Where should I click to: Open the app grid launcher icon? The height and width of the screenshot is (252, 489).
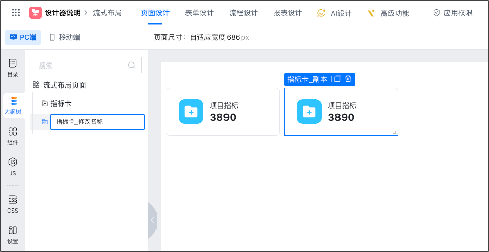point(16,13)
